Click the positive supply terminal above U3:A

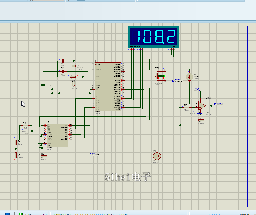pyautogui.click(x=199, y=90)
